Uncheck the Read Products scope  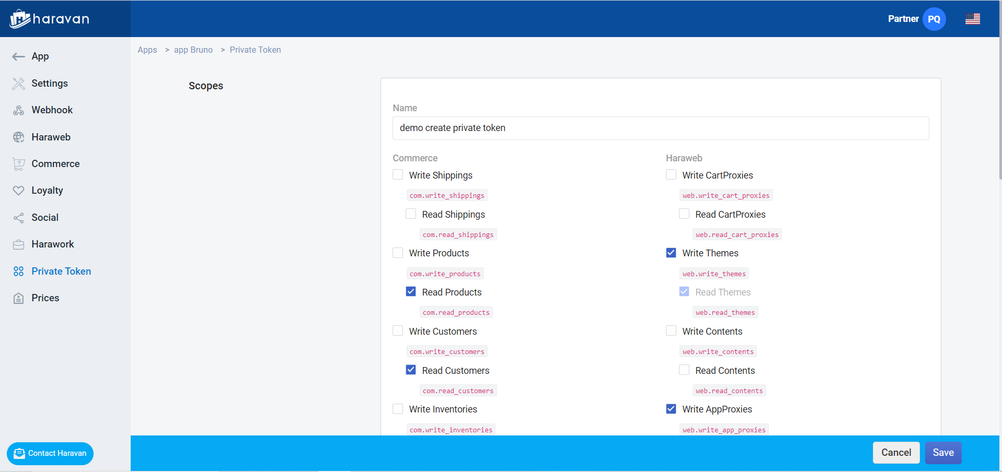point(411,292)
